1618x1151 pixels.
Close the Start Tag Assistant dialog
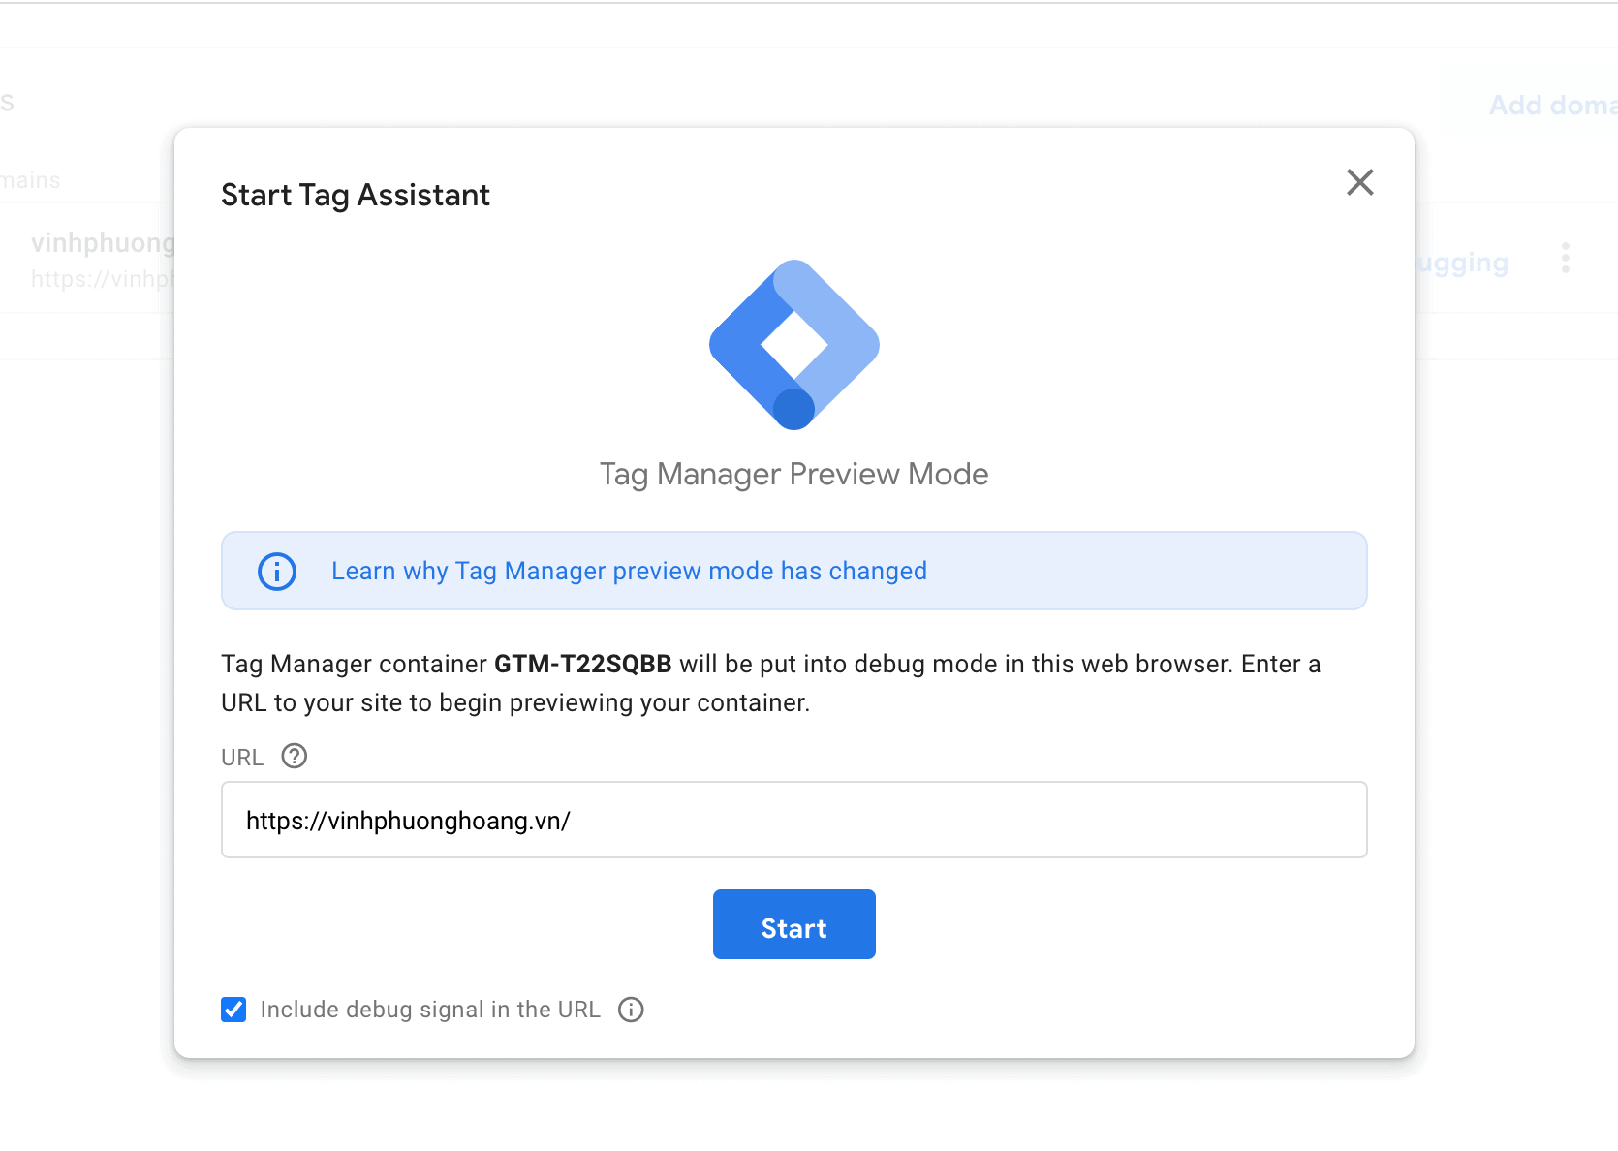tap(1359, 182)
